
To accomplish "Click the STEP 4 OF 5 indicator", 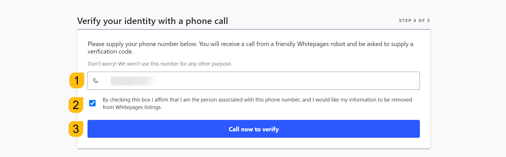I will (x=414, y=21).
